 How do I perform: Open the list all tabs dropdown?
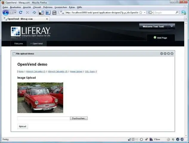coord(186,19)
